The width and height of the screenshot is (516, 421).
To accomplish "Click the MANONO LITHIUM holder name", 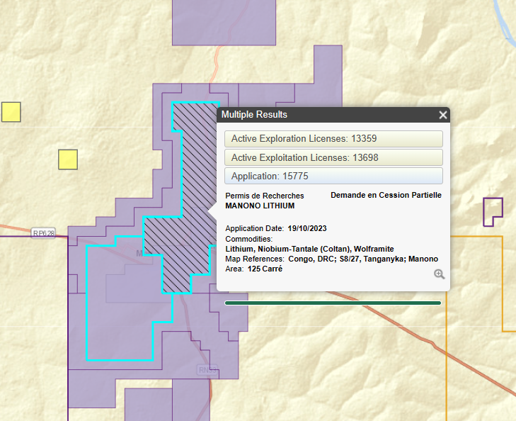I will [260, 206].
